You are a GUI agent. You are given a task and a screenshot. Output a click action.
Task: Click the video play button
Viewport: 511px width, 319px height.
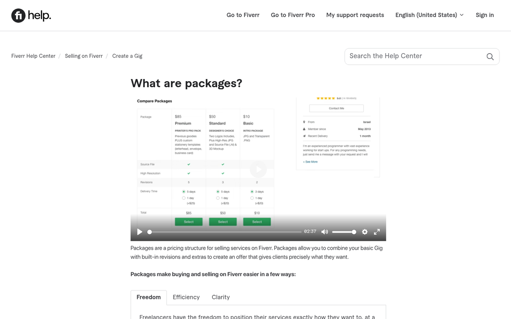click(139, 232)
